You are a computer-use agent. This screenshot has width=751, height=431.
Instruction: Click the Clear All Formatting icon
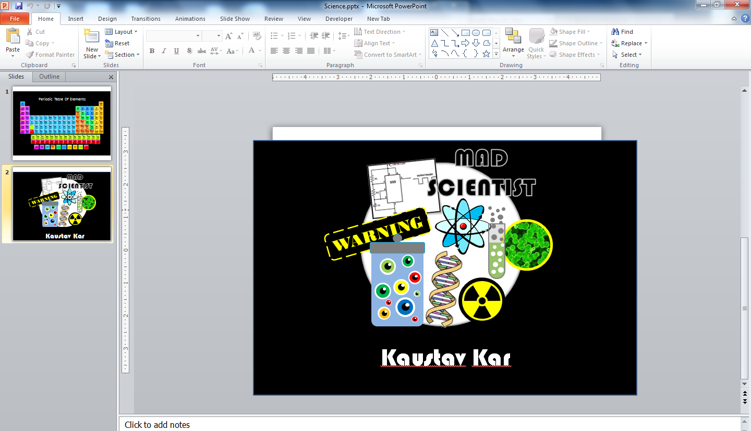[257, 36]
